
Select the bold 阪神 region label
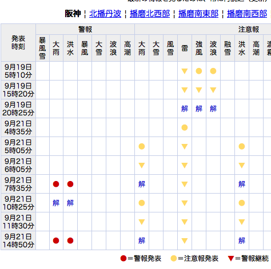pos(73,14)
